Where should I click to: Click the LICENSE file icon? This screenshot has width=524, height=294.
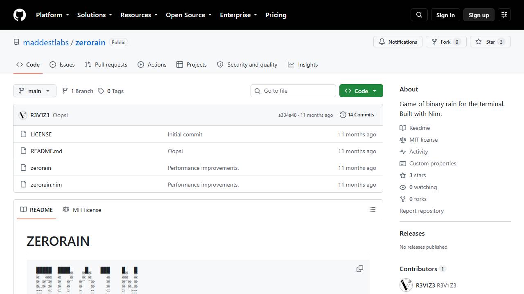23,134
